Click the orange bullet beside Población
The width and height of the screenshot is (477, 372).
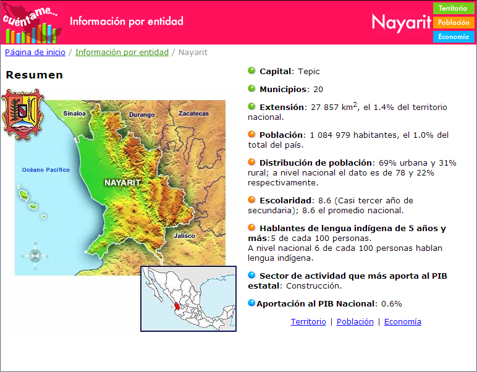coord(251,134)
